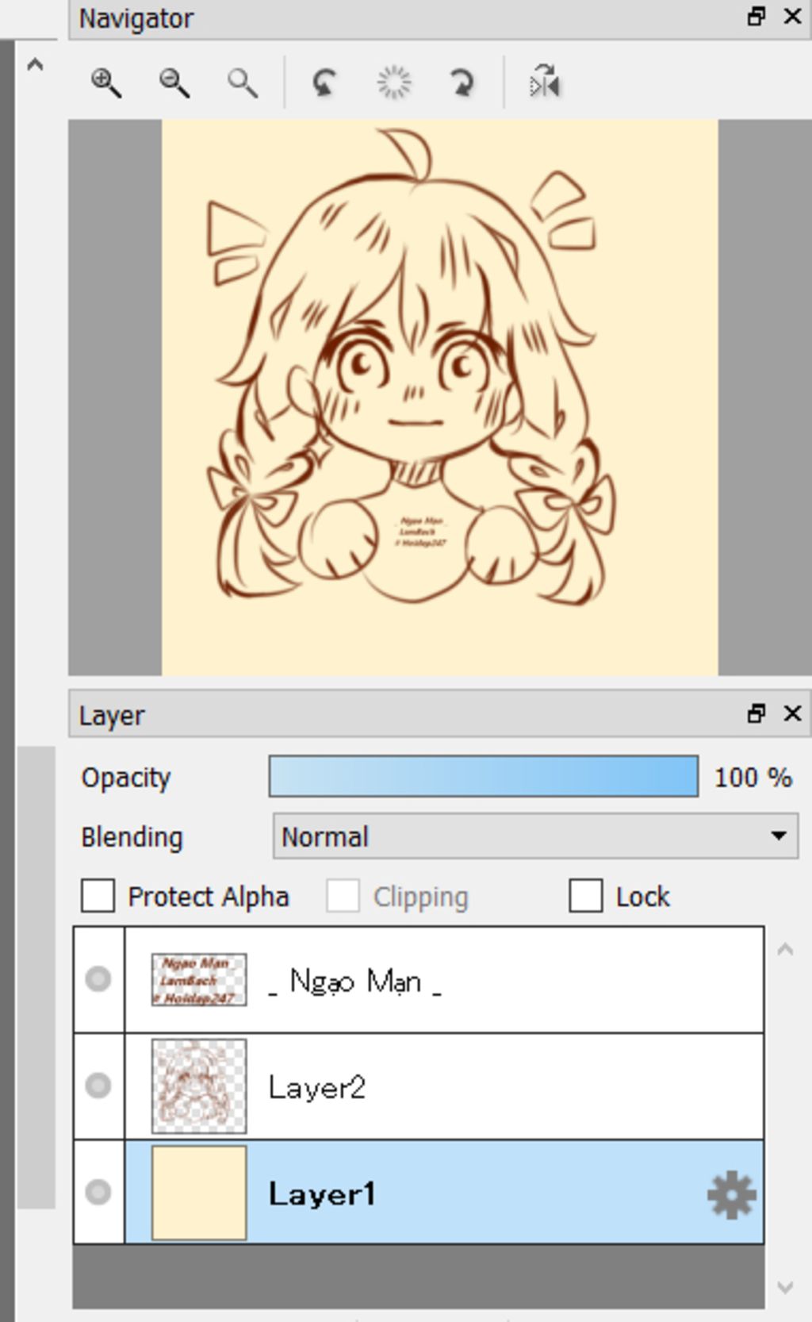The height and width of the screenshot is (1322, 812).
Task: Float the Layer panel
Action: click(x=756, y=713)
